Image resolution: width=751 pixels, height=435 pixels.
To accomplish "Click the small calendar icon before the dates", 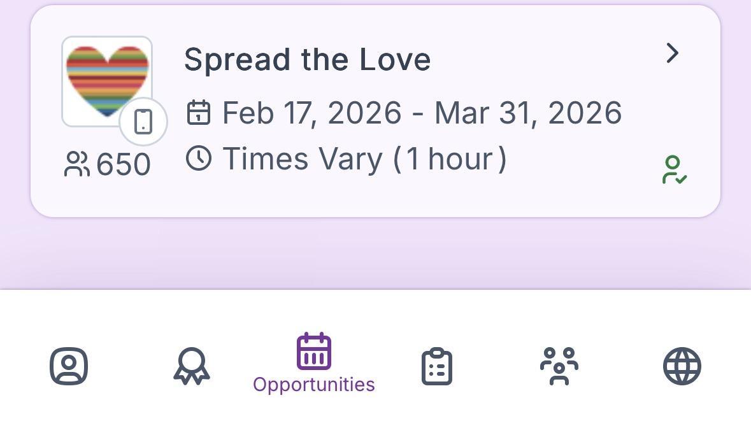I will point(199,113).
